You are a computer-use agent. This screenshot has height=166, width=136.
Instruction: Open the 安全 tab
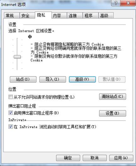point(27,15)
